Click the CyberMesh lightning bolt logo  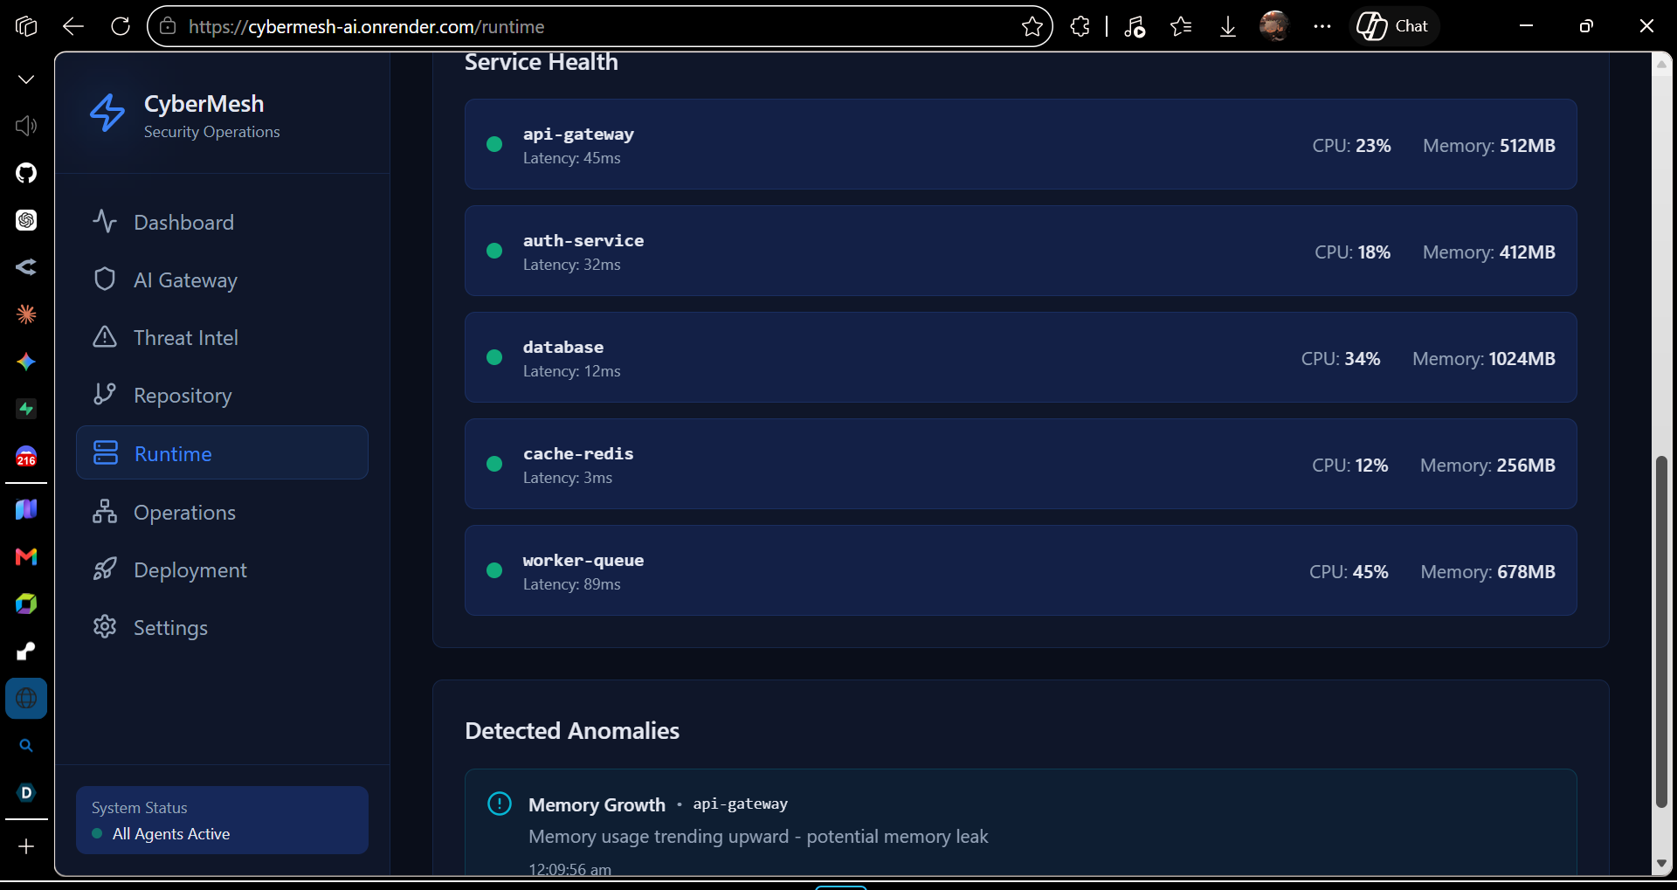107,114
